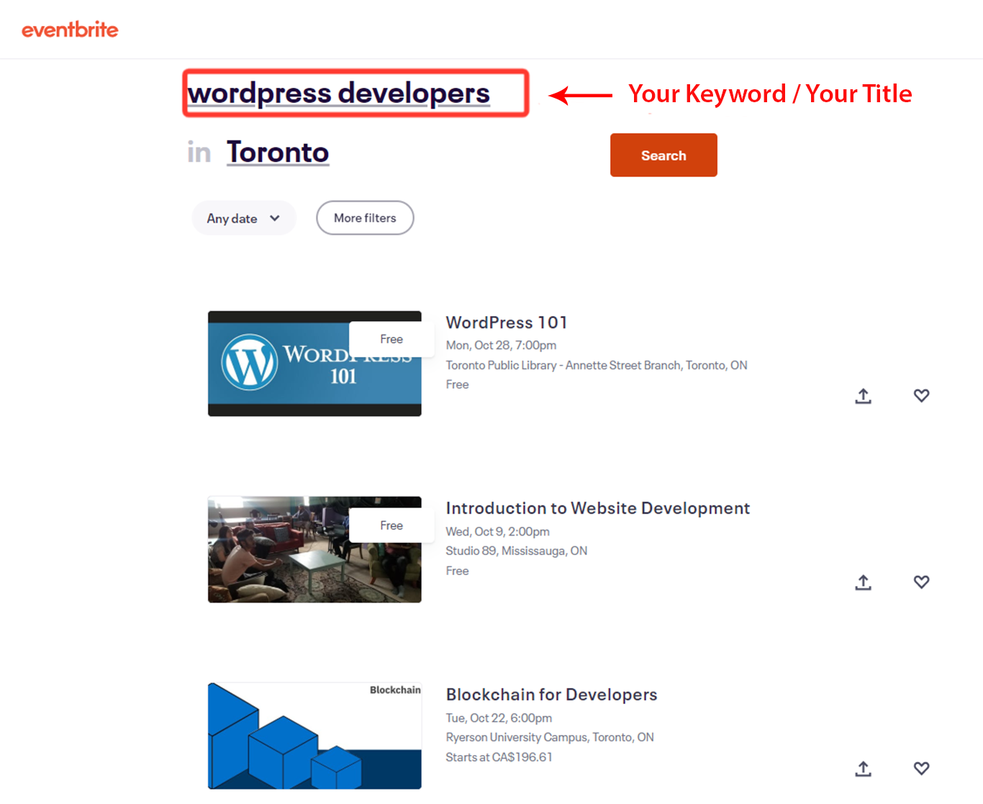
Task: Click the Starts at CA$196.61 price text
Action: click(x=499, y=757)
